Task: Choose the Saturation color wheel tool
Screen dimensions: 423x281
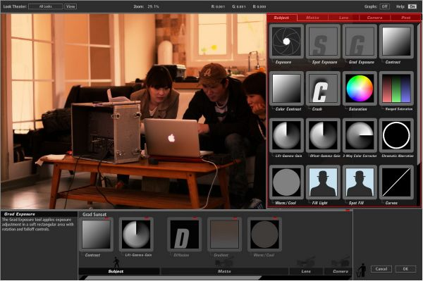Action: pyautogui.click(x=360, y=88)
